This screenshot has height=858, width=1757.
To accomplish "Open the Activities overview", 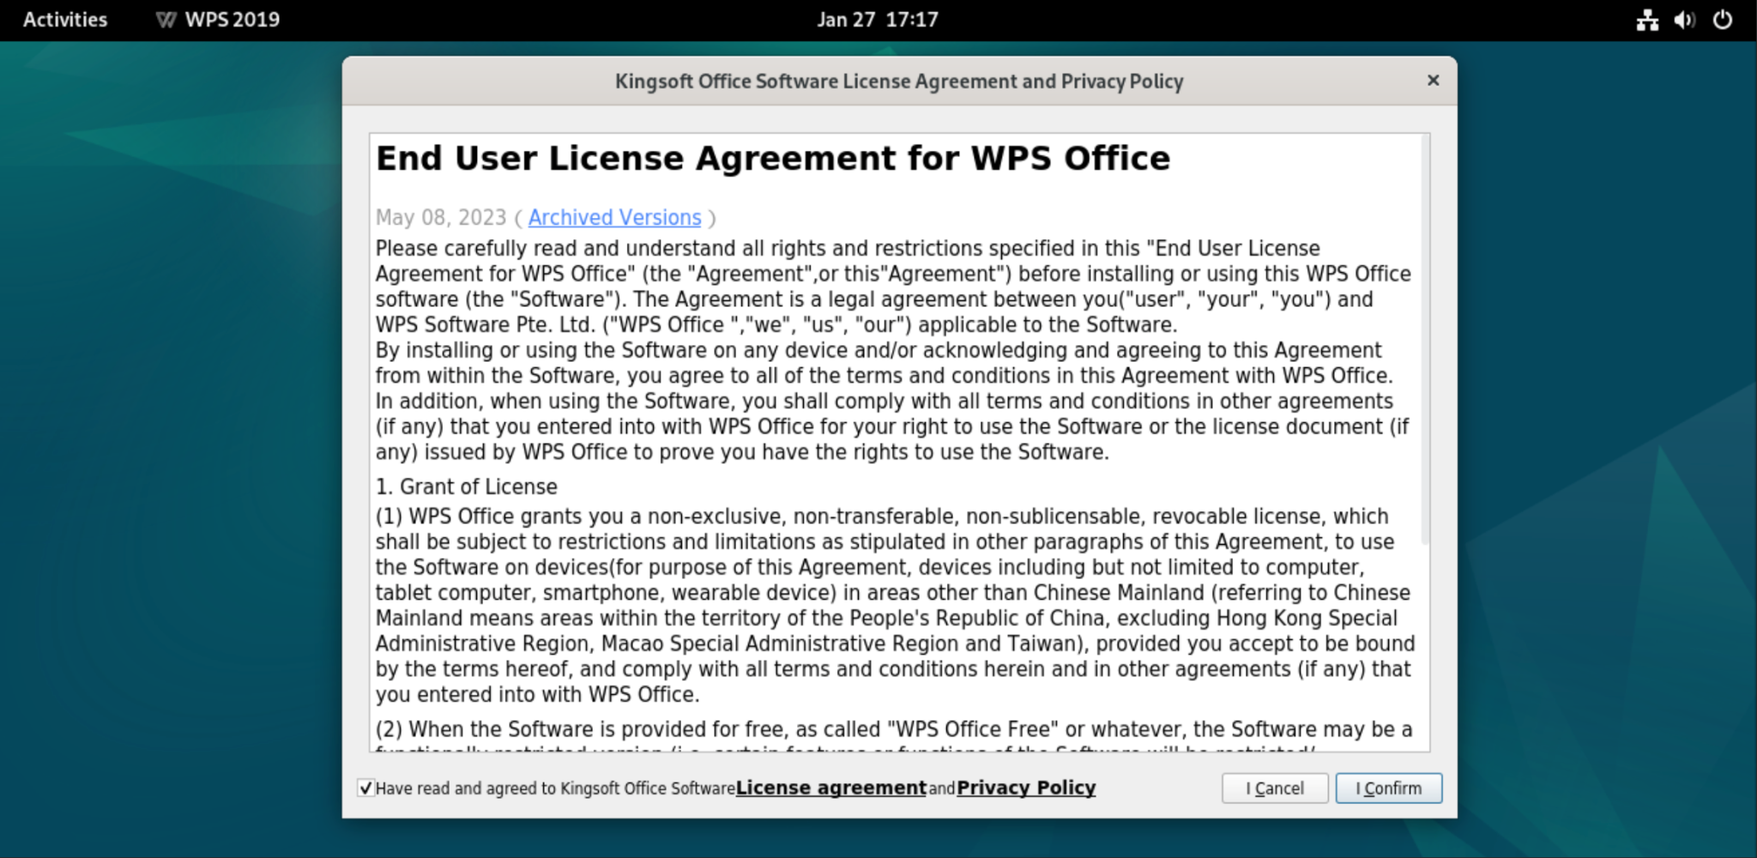I will click(x=64, y=20).
